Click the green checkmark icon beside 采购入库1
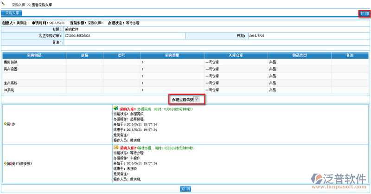This screenshot has width=371, height=194. (x=116, y=109)
